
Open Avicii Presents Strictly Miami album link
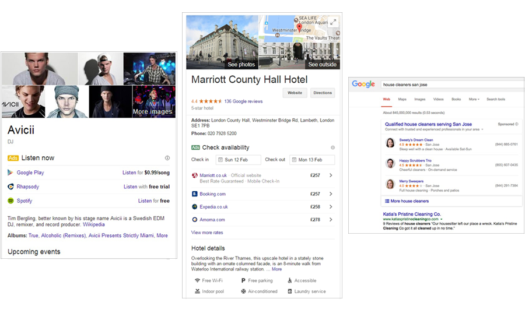click(121, 235)
